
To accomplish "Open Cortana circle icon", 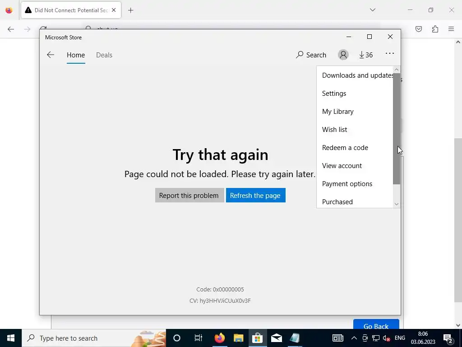I will (x=177, y=338).
